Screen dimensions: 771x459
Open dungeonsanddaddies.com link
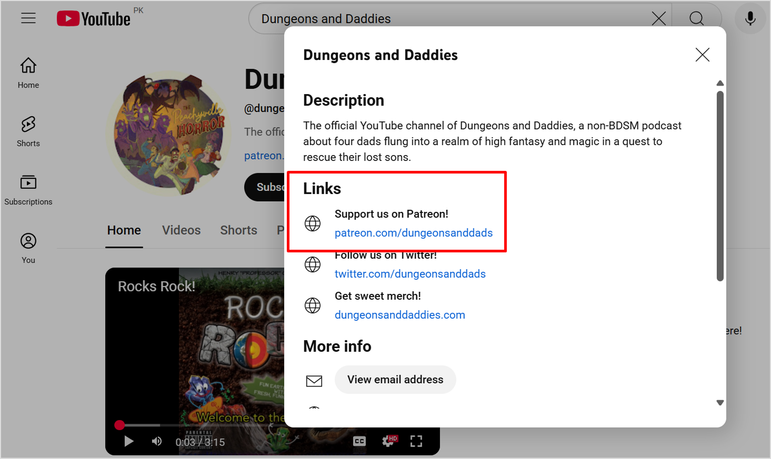400,315
